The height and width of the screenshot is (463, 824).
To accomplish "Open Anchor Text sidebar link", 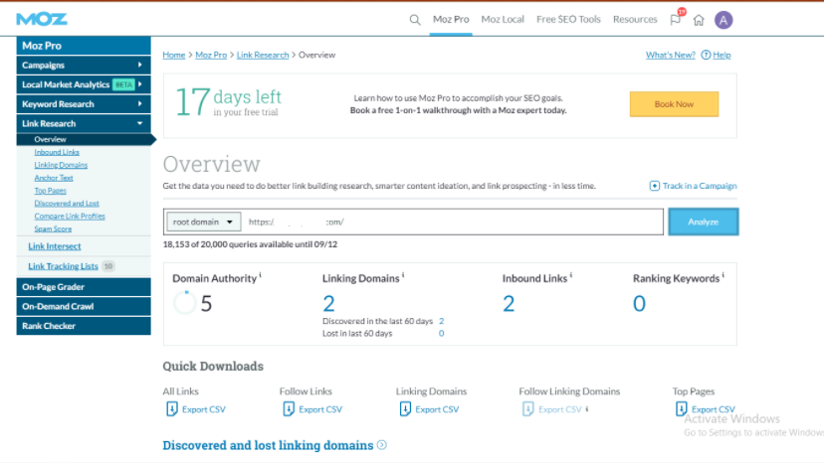I will (54, 178).
